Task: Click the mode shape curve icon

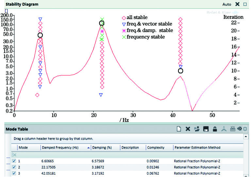Action: (224, 129)
